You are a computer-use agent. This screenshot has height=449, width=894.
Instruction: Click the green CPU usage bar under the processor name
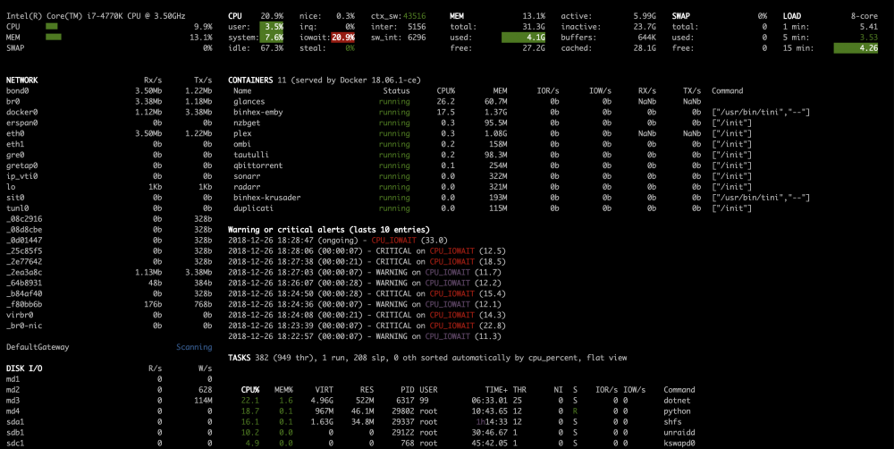tap(51, 26)
